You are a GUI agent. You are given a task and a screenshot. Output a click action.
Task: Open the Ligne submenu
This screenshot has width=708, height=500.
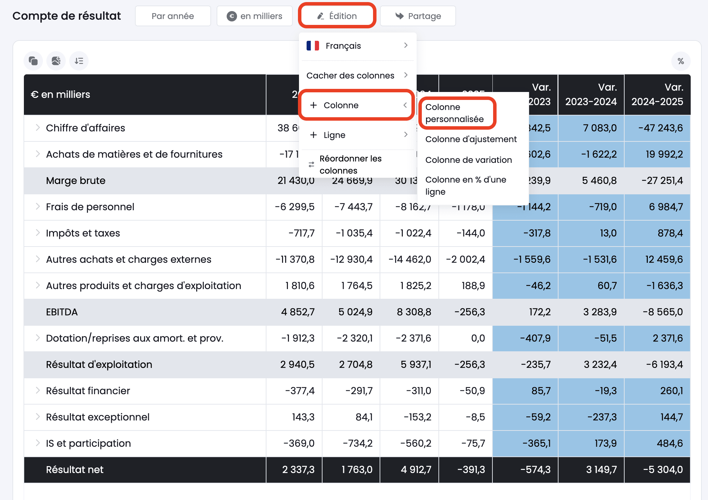[x=357, y=135]
